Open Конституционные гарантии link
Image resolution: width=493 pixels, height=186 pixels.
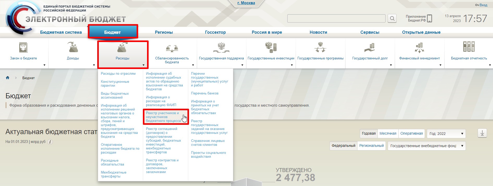click(x=115, y=84)
